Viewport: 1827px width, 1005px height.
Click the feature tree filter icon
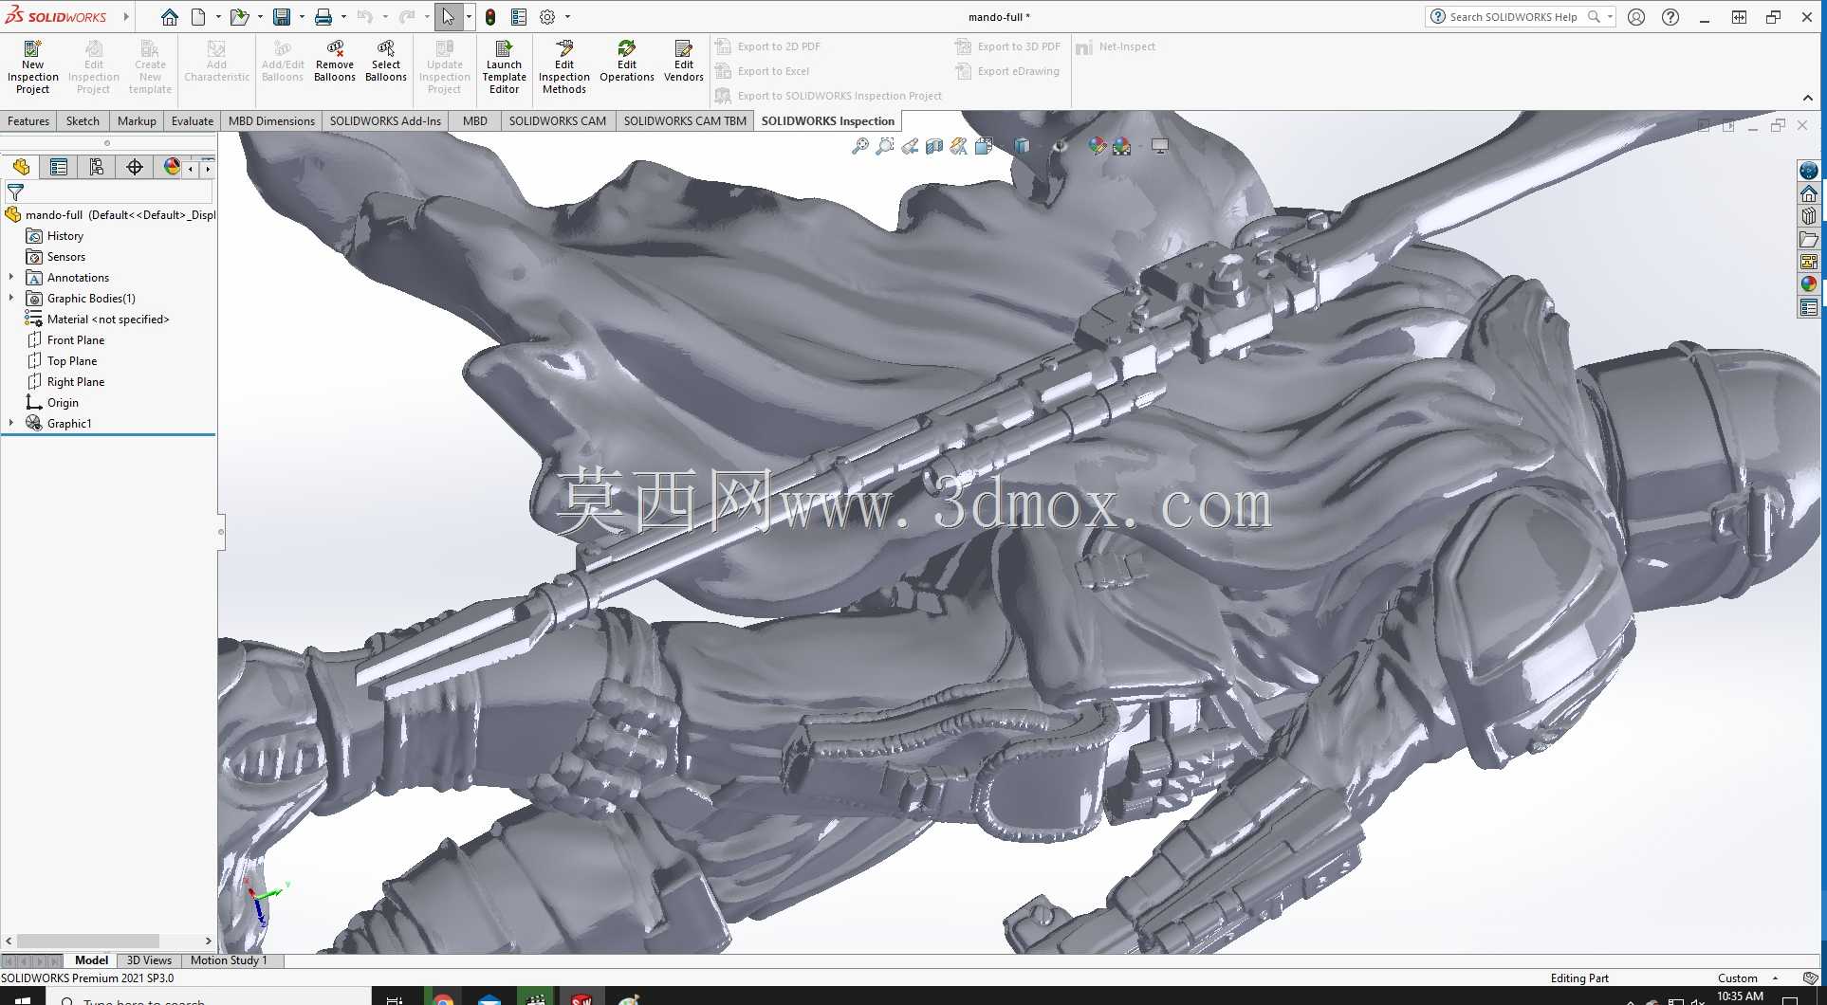point(15,192)
